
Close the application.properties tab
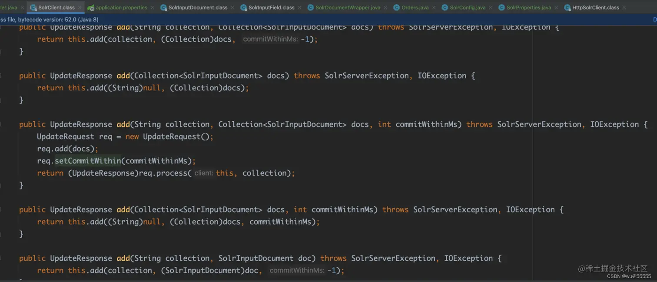point(153,7)
